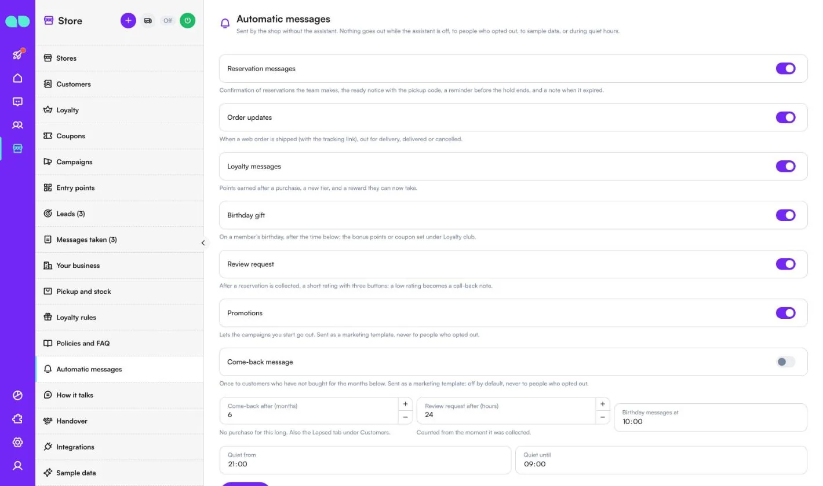Click the delivery truck icon button
823x486 pixels.
coord(148,21)
